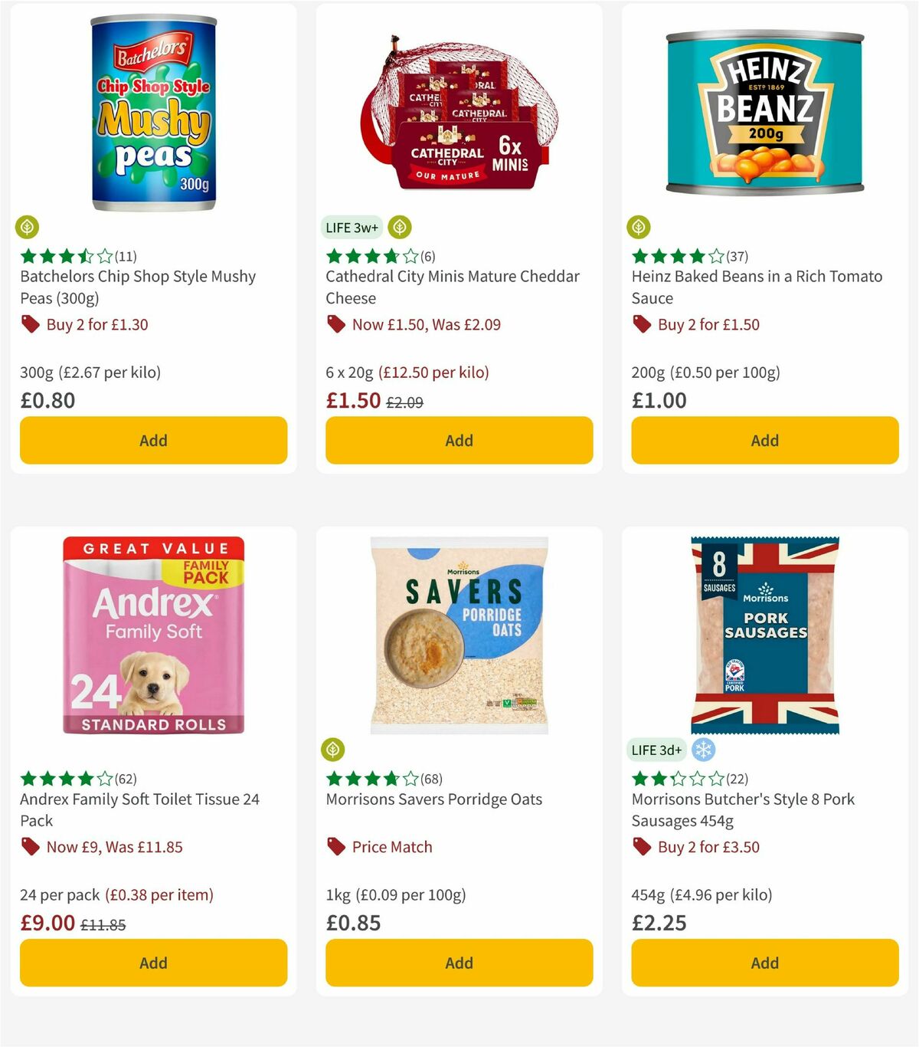
Task: Open the reviews link '(68)' on Porridge Oats
Action: tap(431, 779)
